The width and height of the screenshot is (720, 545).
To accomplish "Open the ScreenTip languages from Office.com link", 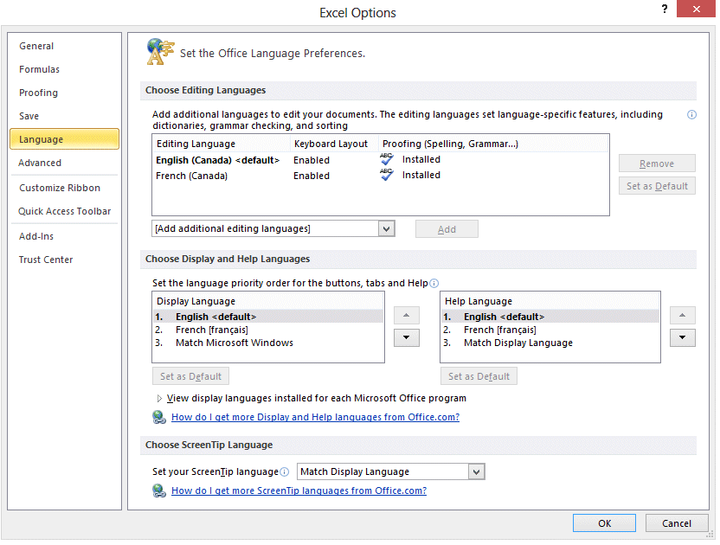I will 299,490.
